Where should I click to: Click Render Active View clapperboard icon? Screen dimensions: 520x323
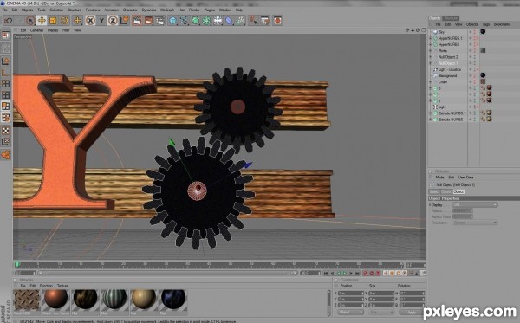pyautogui.click(x=137, y=21)
